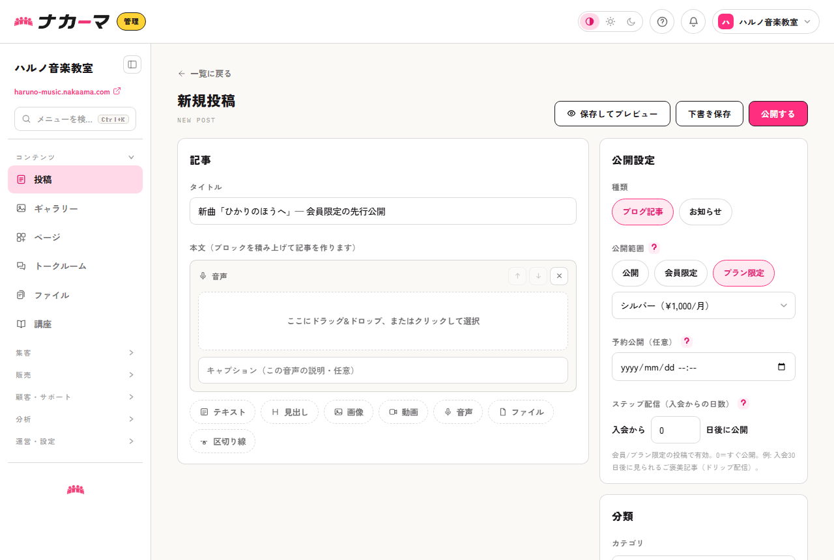Screen dimensions: 834x560
Task: Switch to auto contrast theme mode
Action: click(590, 21)
